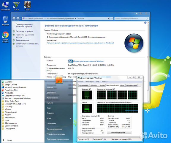The image size is (171, 143).
Task: Open Диспетчер устройств link in the sidebar
Action: (24, 31)
